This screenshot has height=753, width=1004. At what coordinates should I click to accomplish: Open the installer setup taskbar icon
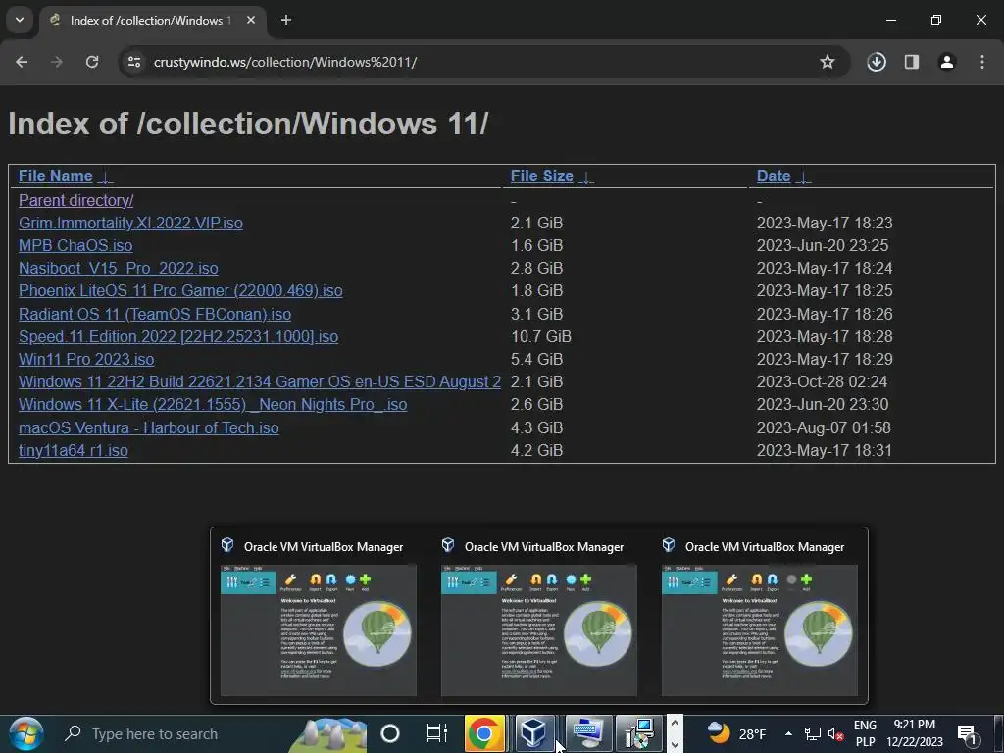click(x=639, y=733)
